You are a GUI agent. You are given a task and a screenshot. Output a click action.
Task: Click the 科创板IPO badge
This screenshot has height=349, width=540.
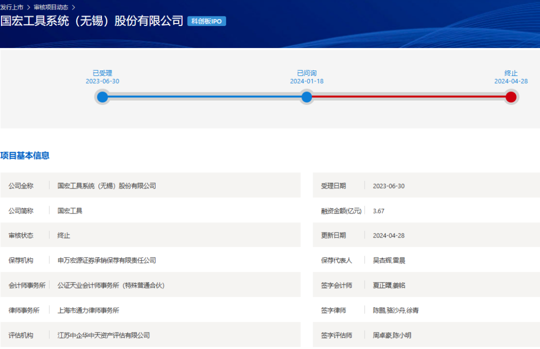(206, 21)
